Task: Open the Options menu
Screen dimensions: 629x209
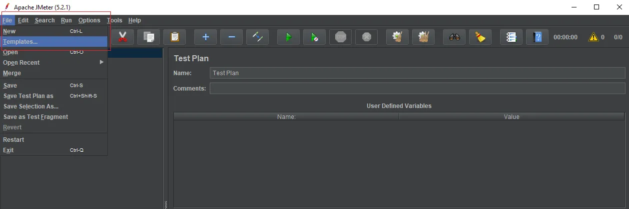Action: [x=89, y=20]
